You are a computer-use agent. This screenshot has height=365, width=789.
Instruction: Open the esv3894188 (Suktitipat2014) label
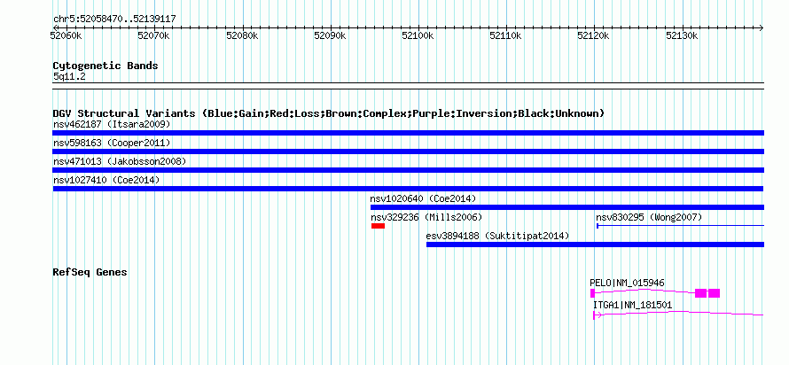(x=497, y=236)
